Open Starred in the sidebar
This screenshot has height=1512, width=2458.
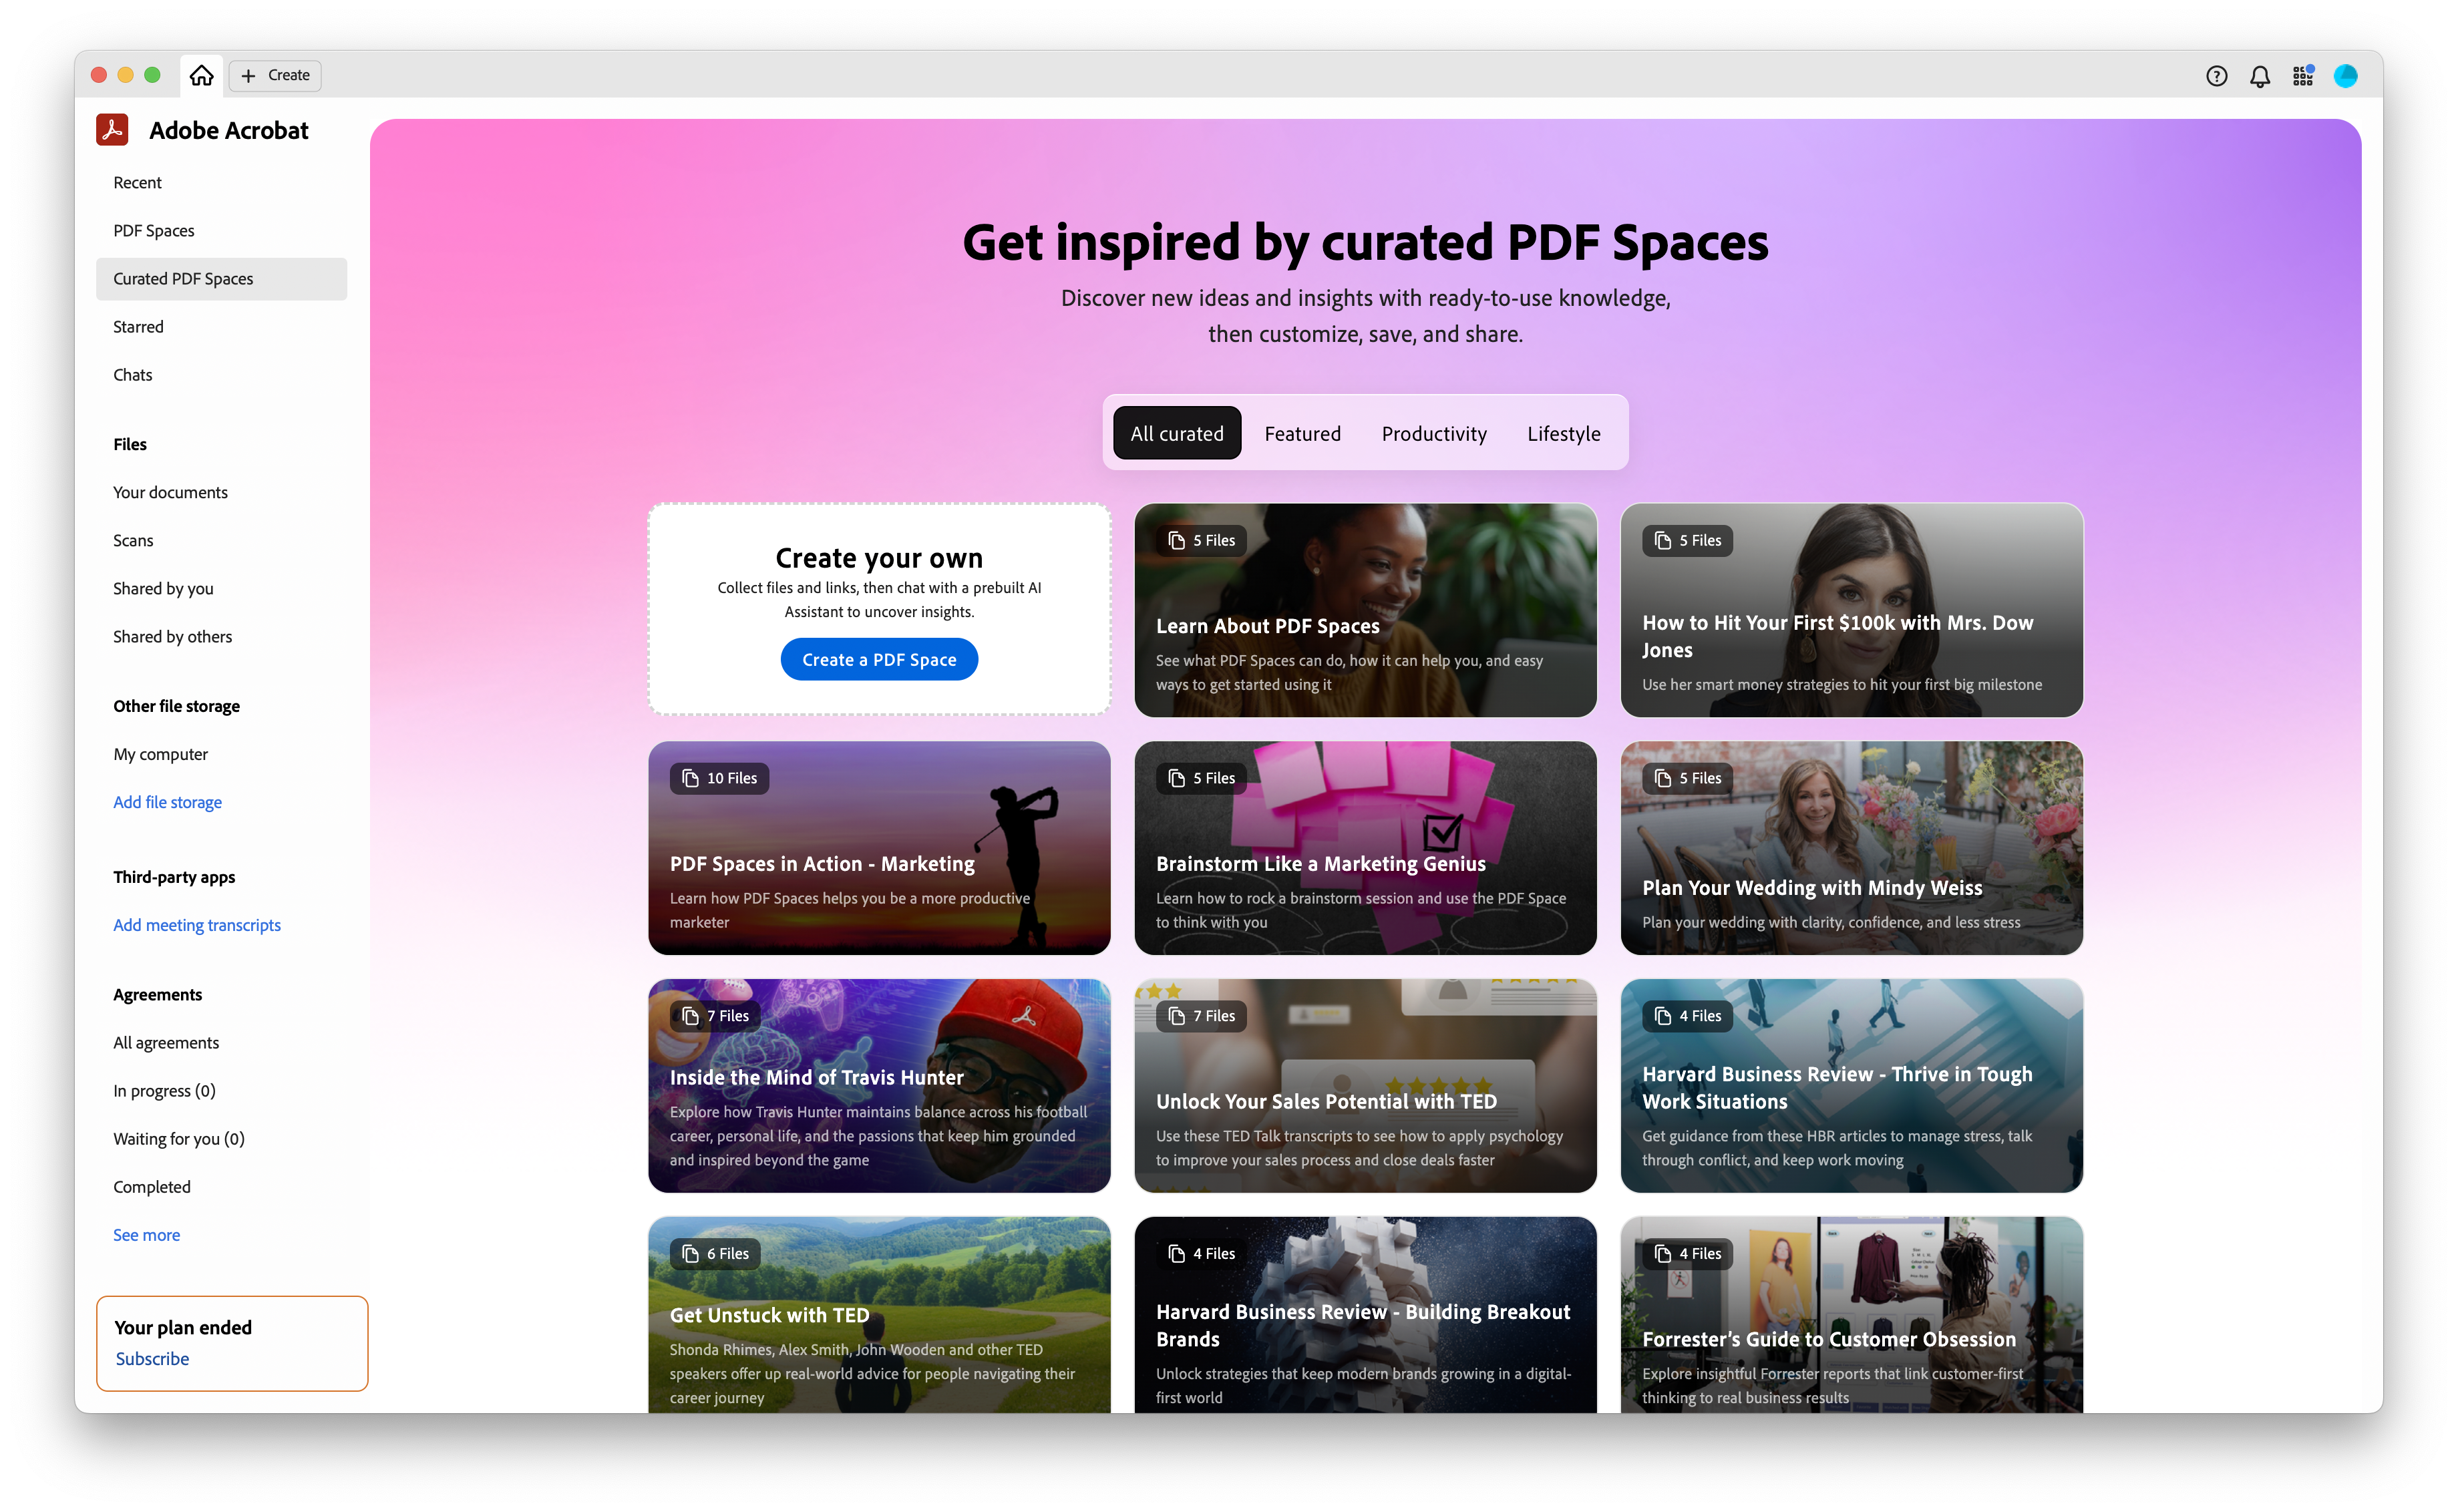click(x=221, y=327)
